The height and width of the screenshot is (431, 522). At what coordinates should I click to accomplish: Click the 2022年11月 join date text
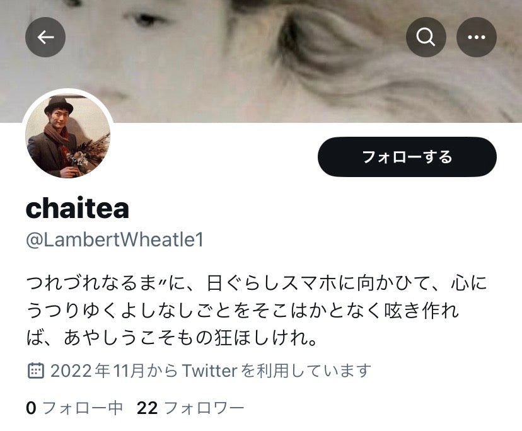[98, 371]
